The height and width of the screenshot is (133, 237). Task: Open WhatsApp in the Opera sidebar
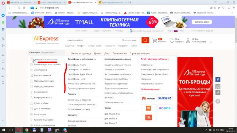click(3, 22)
